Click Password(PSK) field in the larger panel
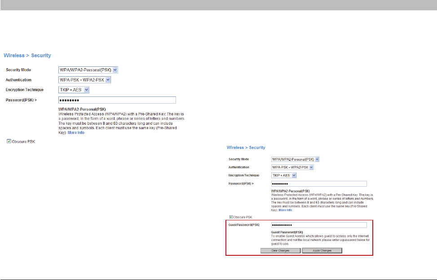 117,100
